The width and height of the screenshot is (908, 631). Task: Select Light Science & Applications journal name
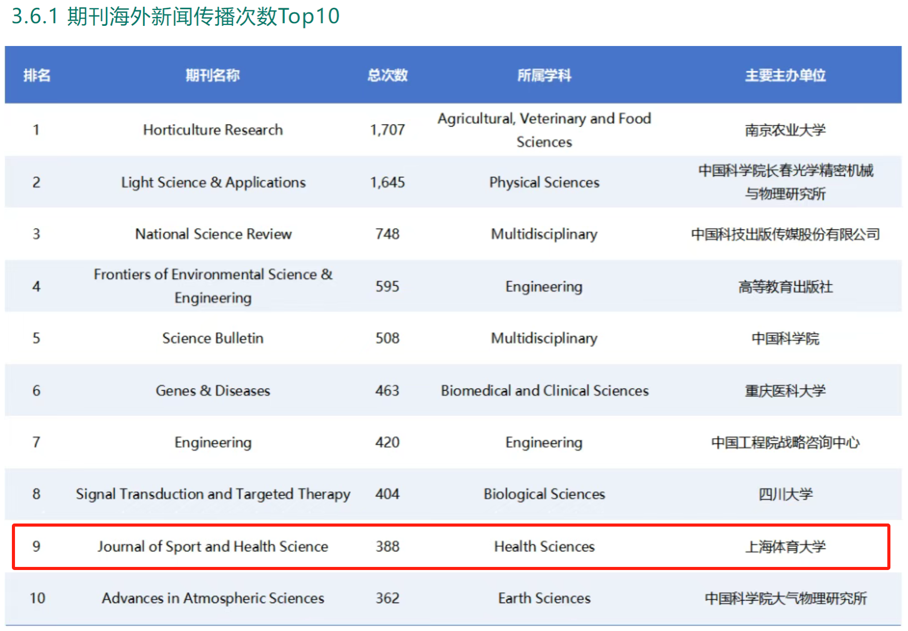[213, 182]
